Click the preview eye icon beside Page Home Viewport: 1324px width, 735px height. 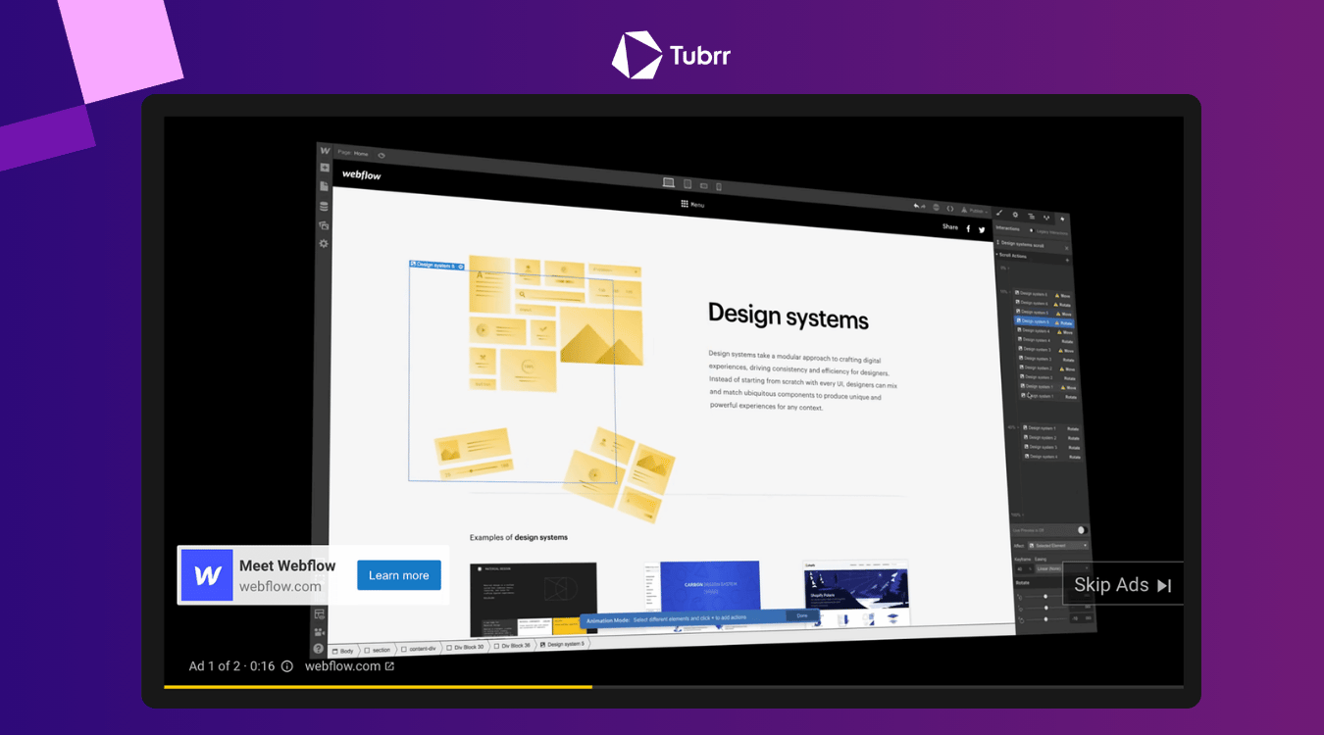pyautogui.click(x=382, y=154)
